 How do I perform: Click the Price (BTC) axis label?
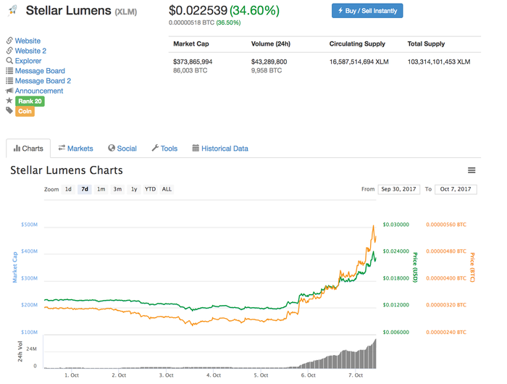point(472,267)
